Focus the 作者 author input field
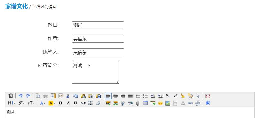The width and height of the screenshot is (255, 118). (98, 39)
